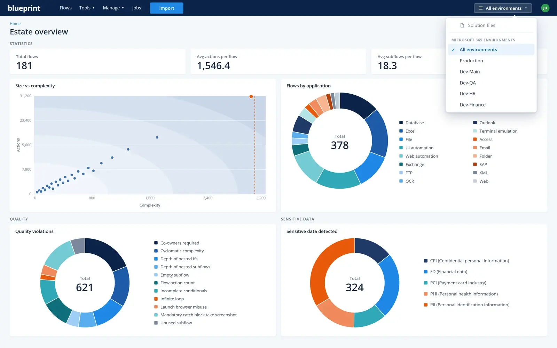The height and width of the screenshot is (348, 557).
Task: Go to the Jobs page
Action: pyautogui.click(x=136, y=8)
